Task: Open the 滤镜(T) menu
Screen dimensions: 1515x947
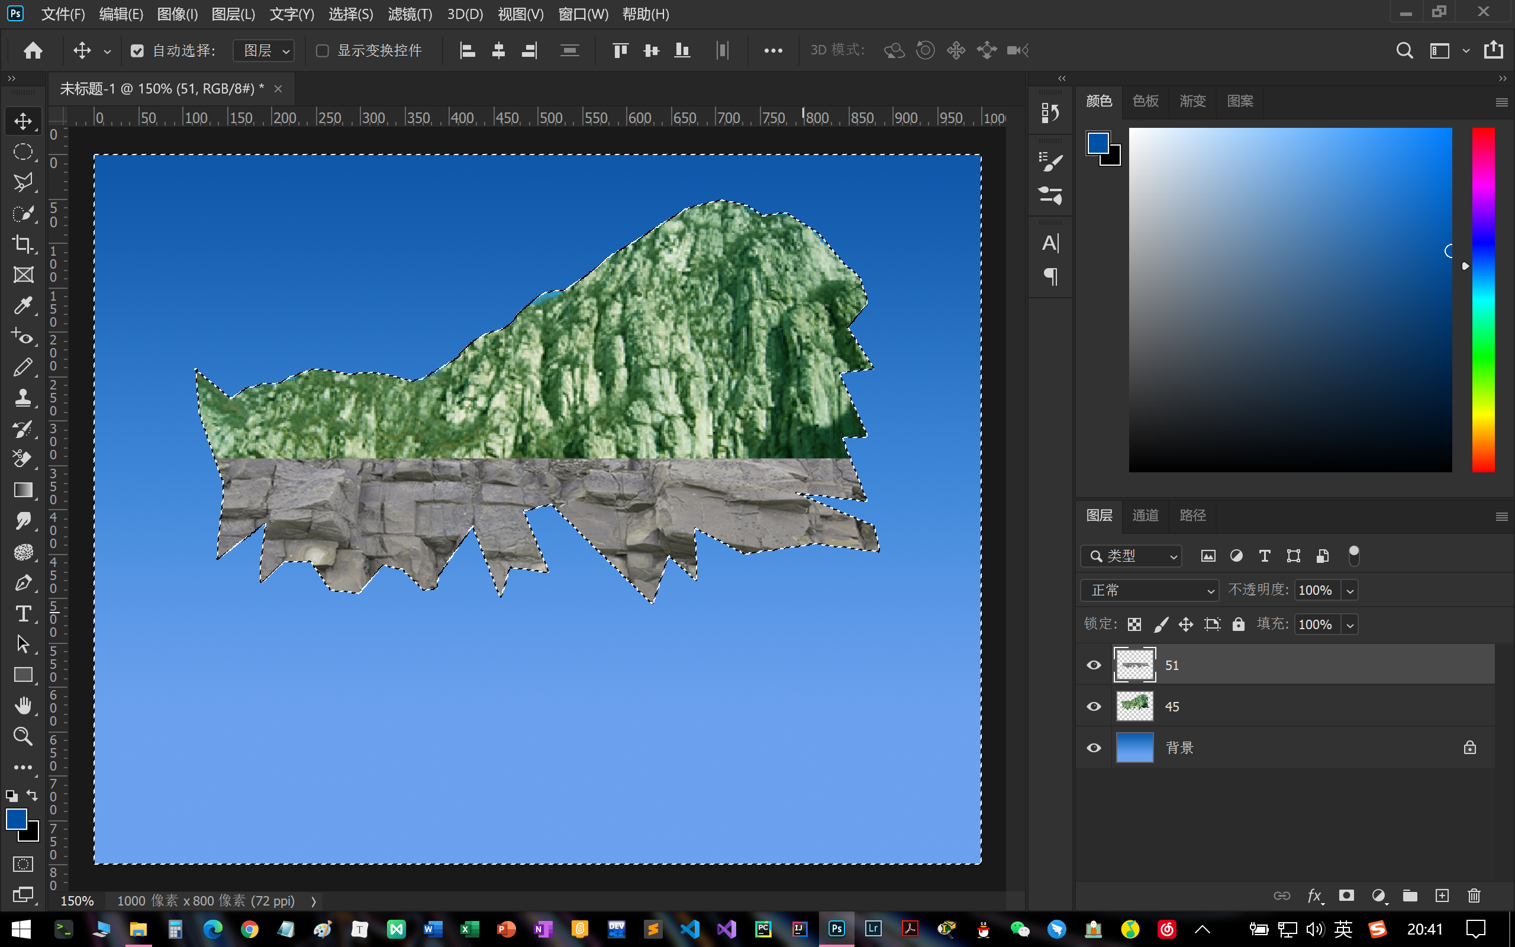Action: 410,14
